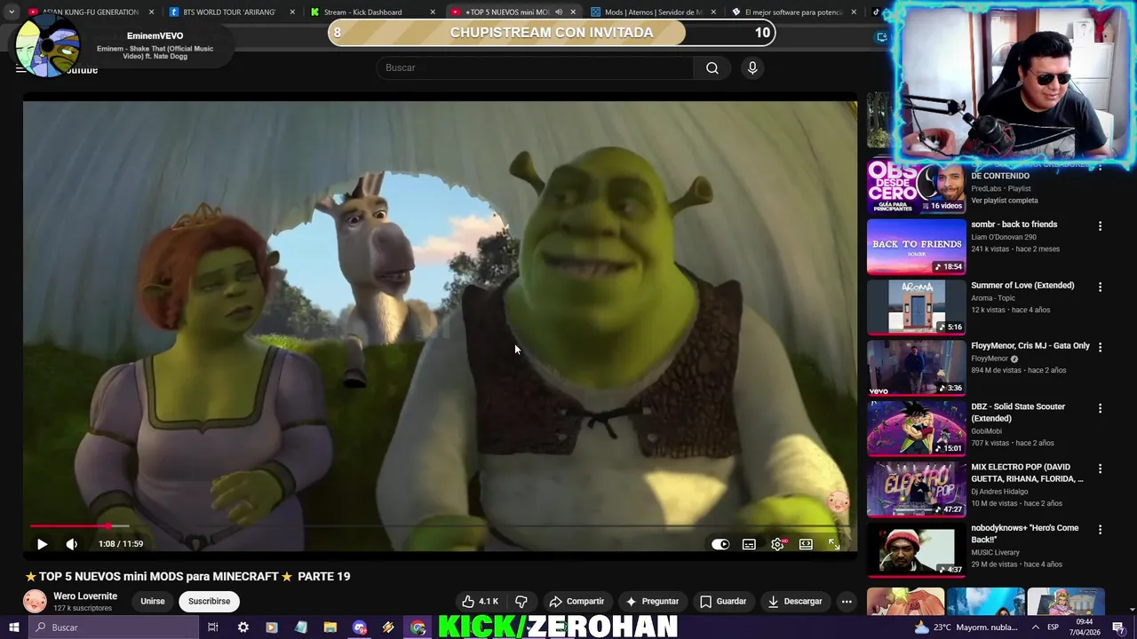The width and height of the screenshot is (1137, 639).
Task: Open Task View on the taskbar
Action: [x=213, y=627]
